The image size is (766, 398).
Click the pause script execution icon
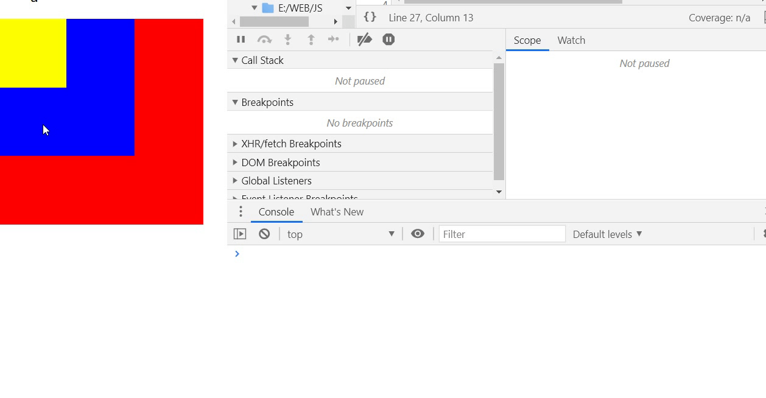(x=241, y=40)
